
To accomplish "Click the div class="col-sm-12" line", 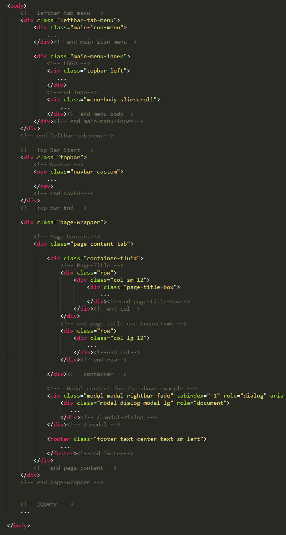I will tap(112, 280).
